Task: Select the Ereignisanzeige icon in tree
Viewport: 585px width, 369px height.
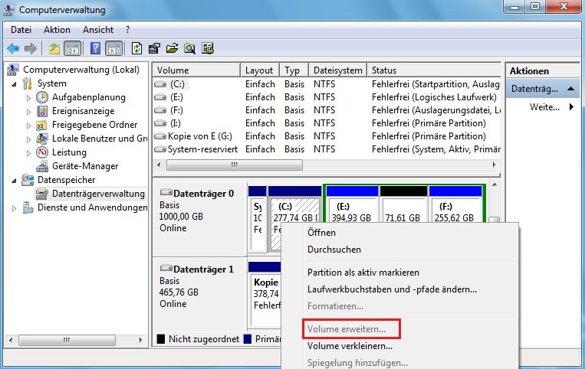Action: 42,111
